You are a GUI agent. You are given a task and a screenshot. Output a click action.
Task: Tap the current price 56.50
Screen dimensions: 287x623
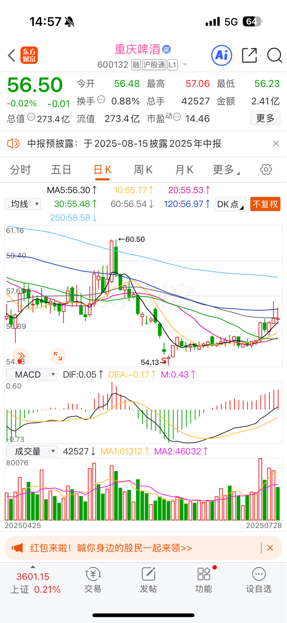tap(35, 85)
